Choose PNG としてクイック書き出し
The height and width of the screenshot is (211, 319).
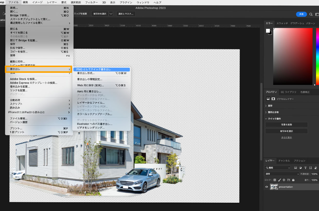coord(102,69)
